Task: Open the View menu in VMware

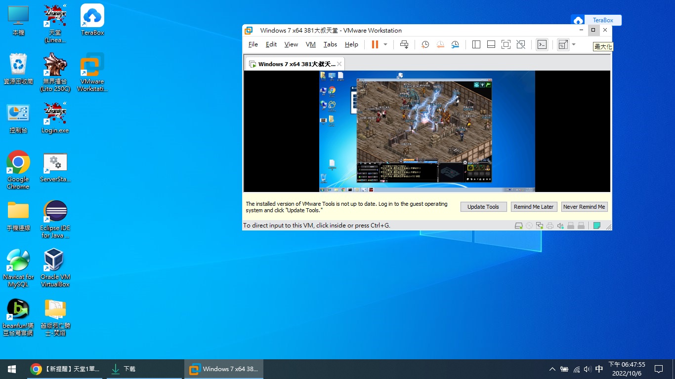Action: pyautogui.click(x=291, y=44)
